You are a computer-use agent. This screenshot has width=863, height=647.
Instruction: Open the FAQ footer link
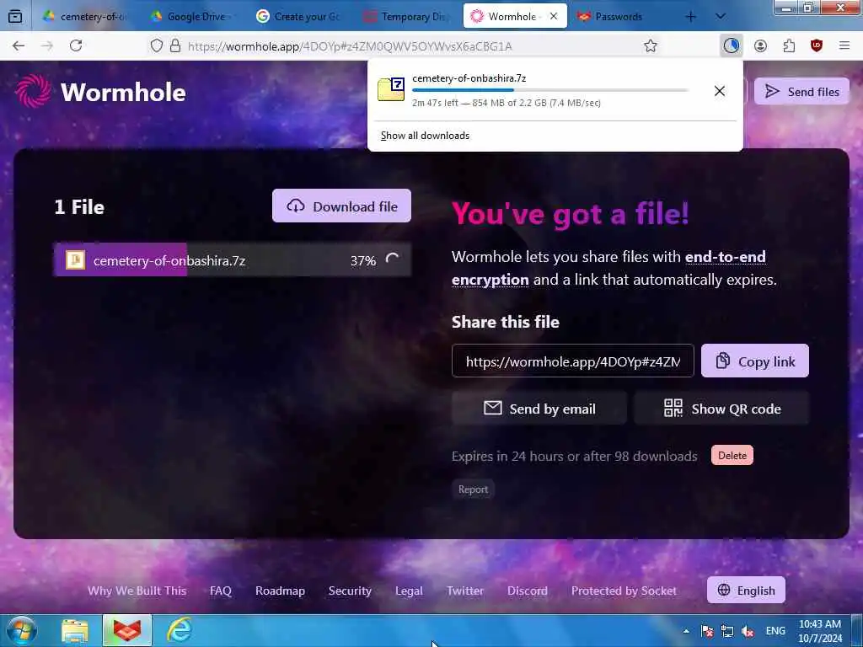pyautogui.click(x=221, y=591)
